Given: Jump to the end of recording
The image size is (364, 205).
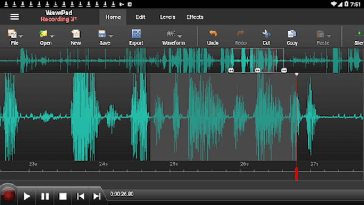Looking at the screenshot, I should 97,196.
